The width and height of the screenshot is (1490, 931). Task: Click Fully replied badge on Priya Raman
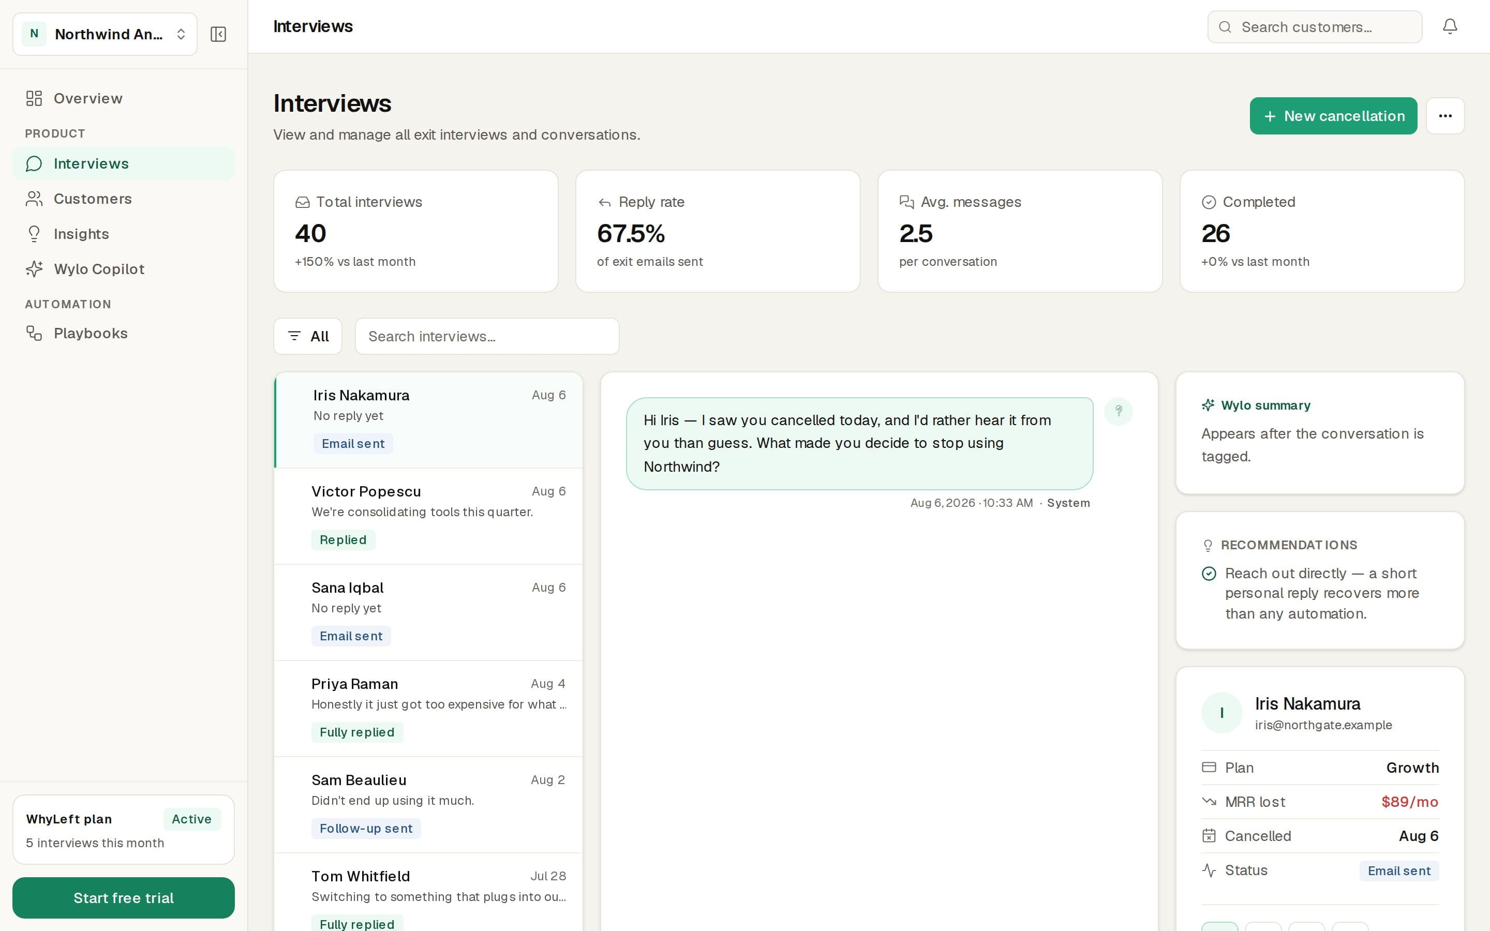(357, 732)
